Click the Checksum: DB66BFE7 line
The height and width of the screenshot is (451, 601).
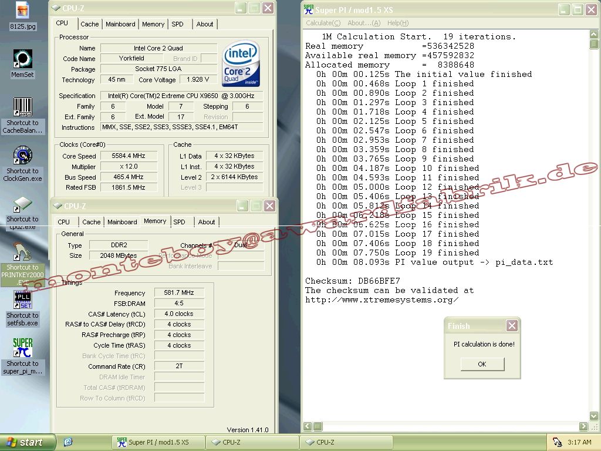click(352, 281)
